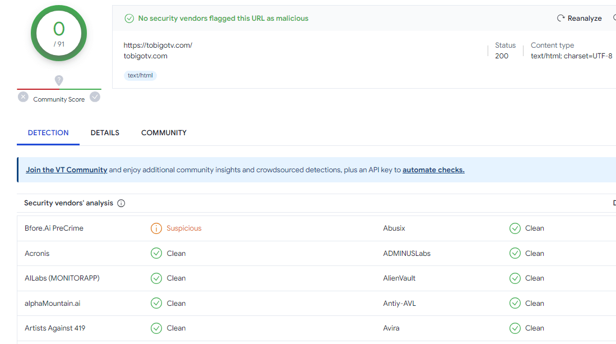The height and width of the screenshot is (344, 616).
Task: Click the Clean check icon for Acronis
Action: click(156, 254)
